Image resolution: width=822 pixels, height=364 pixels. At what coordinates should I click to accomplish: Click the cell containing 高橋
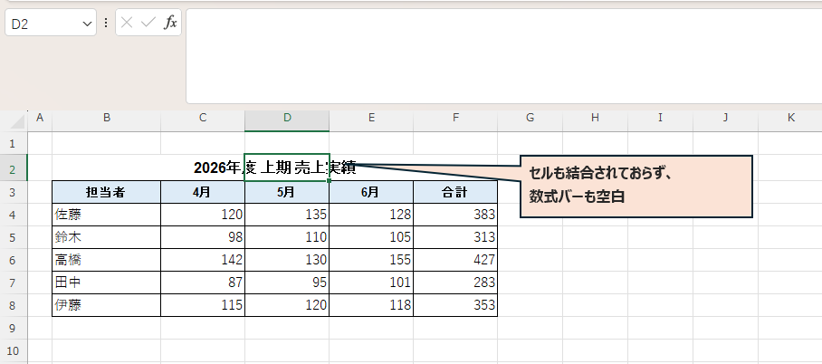tap(107, 260)
